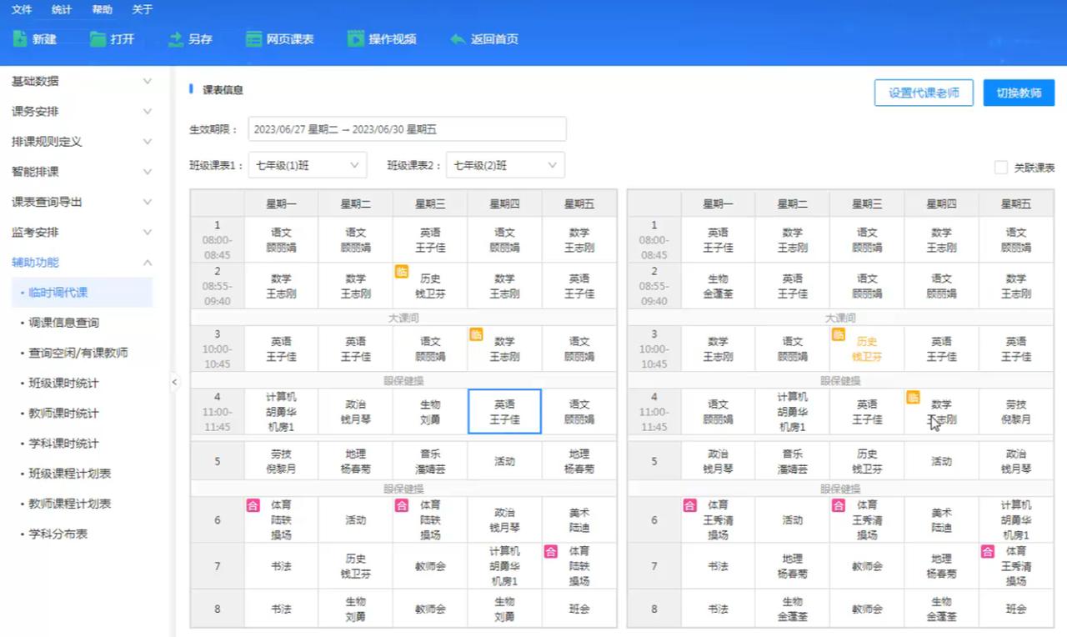Click the 新建 (new) toolbar icon
This screenshot has width=1067, height=637.
tap(20, 38)
